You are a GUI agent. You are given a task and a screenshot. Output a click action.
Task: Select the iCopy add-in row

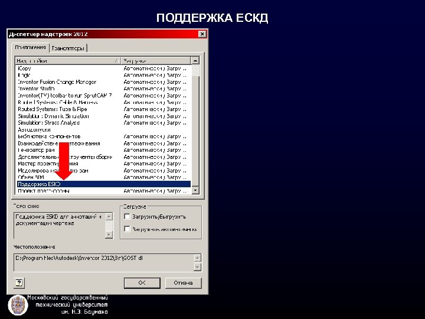(103, 69)
